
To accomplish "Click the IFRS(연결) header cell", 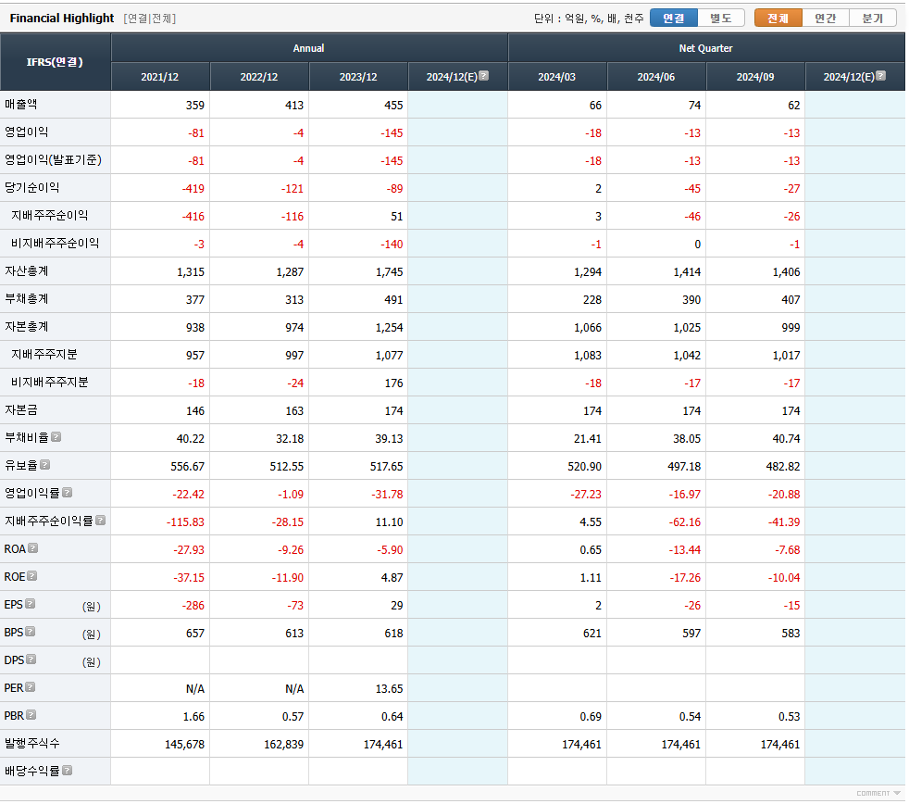I will point(55,62).
